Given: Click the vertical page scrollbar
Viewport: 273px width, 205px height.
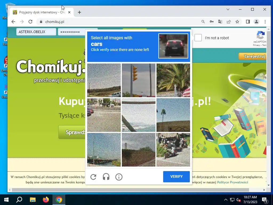Looking at the screenshot, I should [269, 89].
